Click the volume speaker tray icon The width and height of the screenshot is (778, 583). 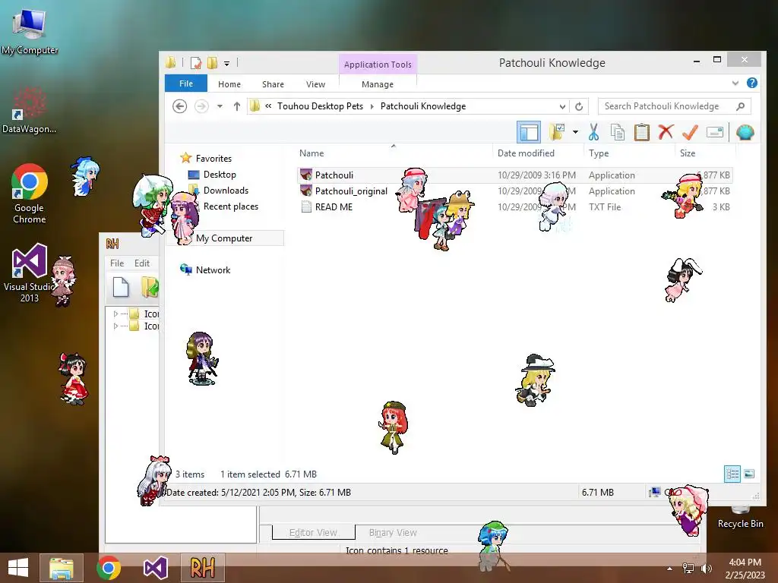point(707,568)
